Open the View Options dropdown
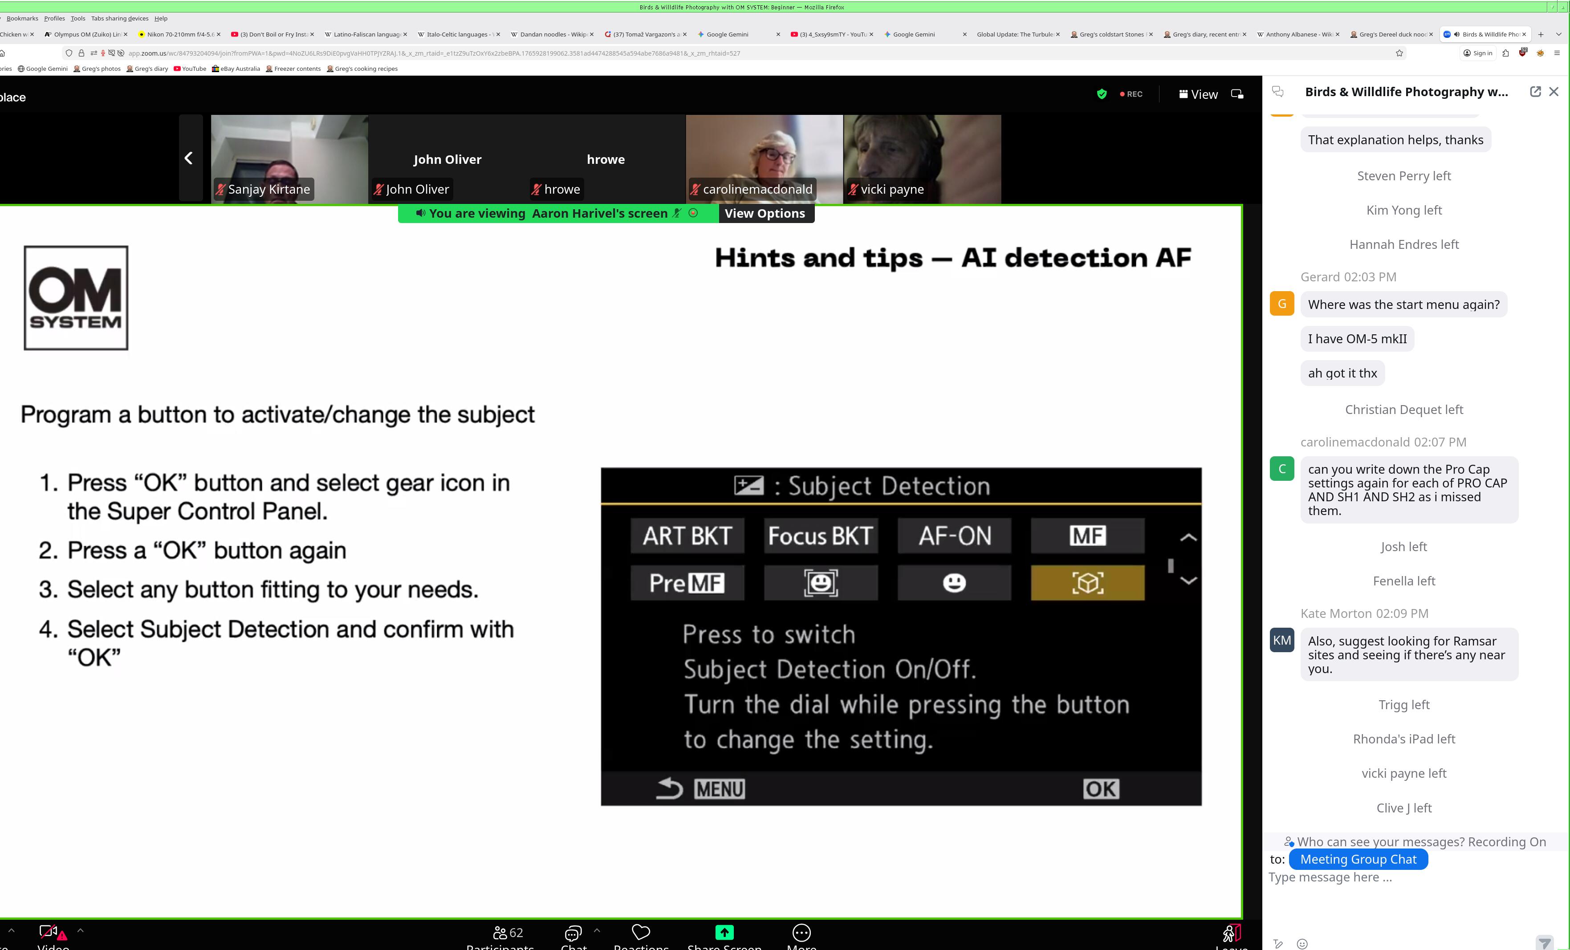This screenshot has height=950, width=1570. [765, 213]
